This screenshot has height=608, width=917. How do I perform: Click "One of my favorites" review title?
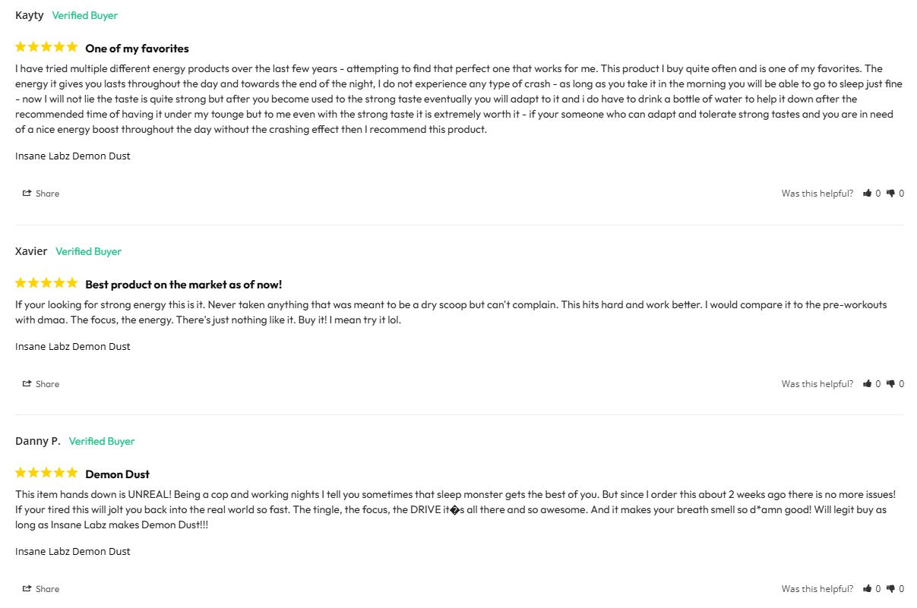pyautogui.click(x=137, y=49)
